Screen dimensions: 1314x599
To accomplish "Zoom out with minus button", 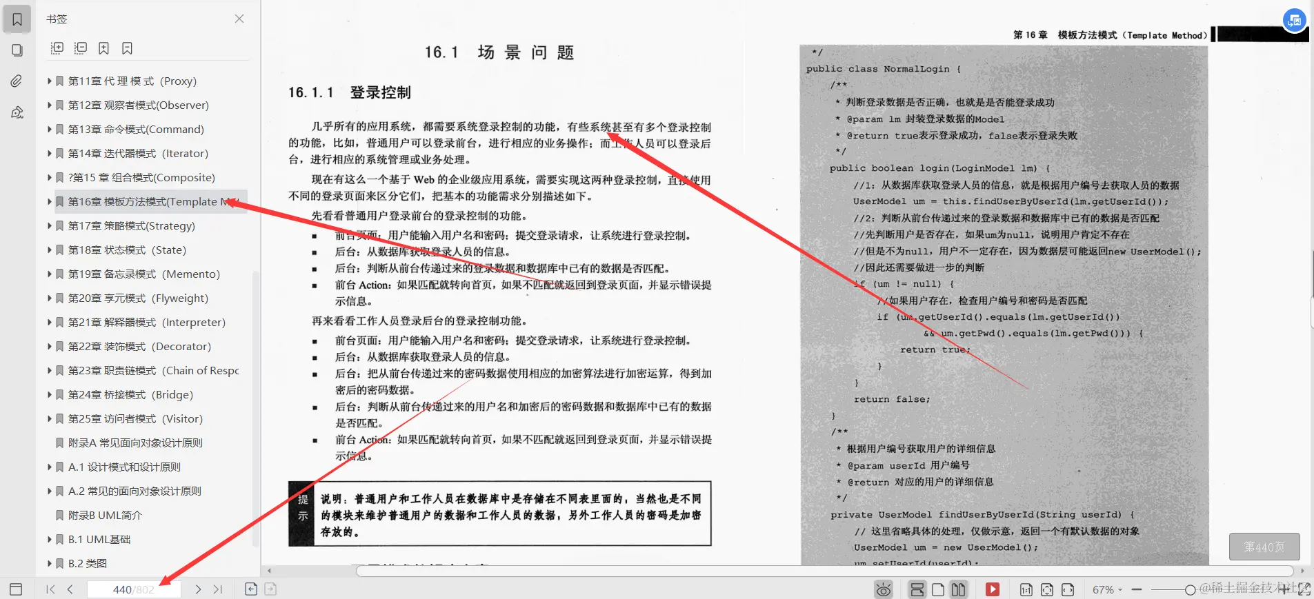I will pyautogui.click(x=1137, y=589).
